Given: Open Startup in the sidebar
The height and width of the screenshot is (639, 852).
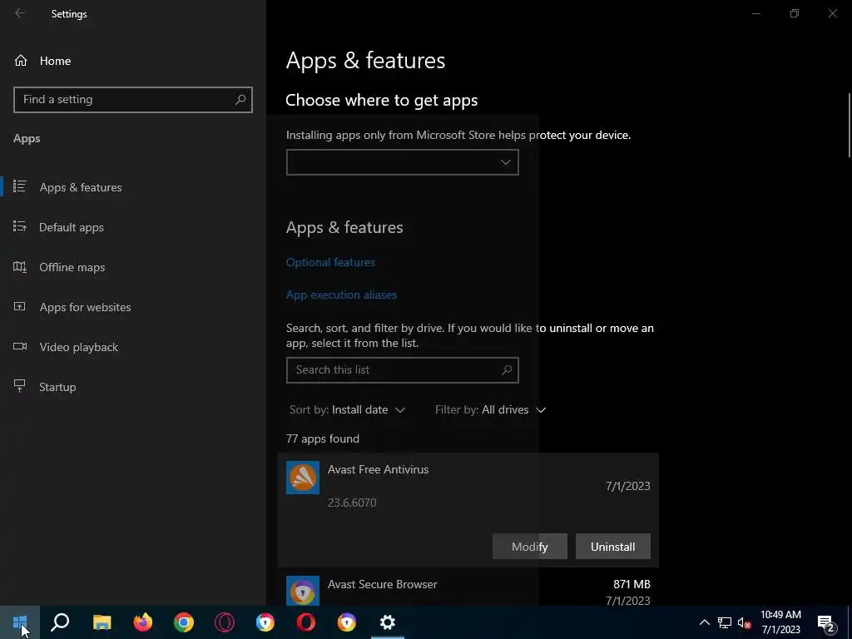Looking at the screenshot, I should point(133,387).
